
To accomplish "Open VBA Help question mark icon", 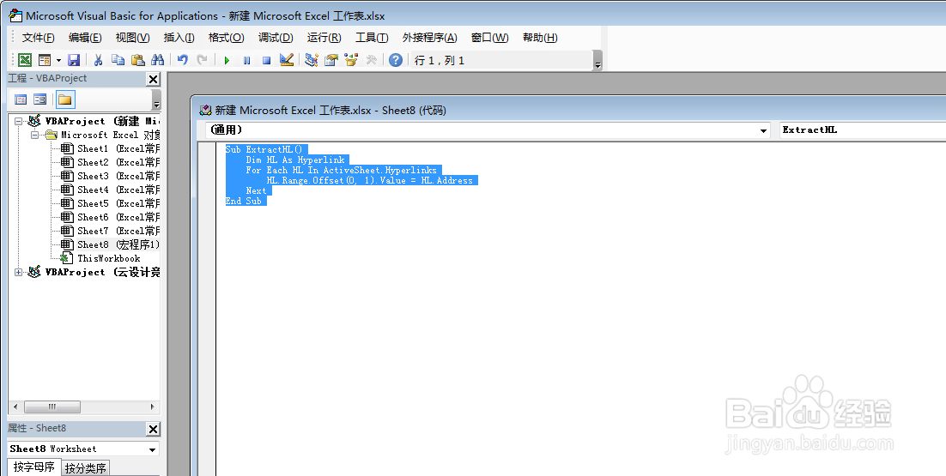I will pyautogui.click(x=395, y=60).
